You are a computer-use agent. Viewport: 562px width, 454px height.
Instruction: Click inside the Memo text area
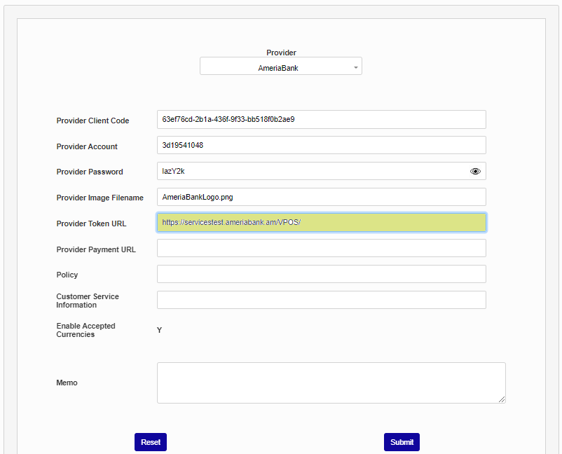point(331,383)
